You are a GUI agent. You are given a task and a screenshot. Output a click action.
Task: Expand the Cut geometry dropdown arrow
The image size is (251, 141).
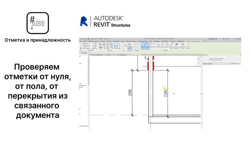click(x=91, y=46)
